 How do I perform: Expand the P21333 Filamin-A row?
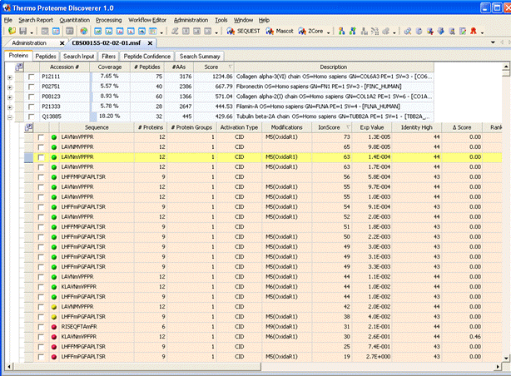tap(10, 107)
